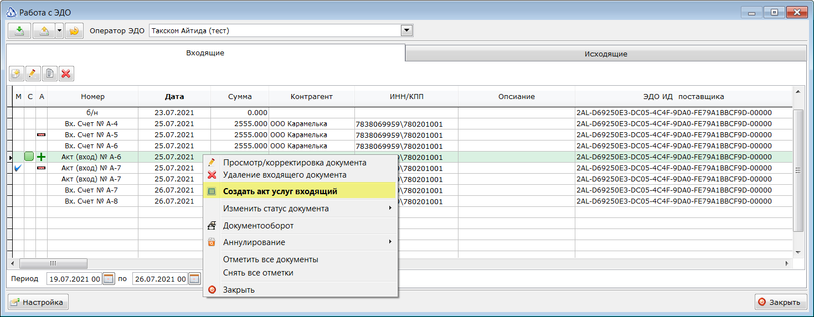The image size is (814, 317).
Task: Switch to the Исходящие tab
Action: pyautogui.click(x=606, y=54)
